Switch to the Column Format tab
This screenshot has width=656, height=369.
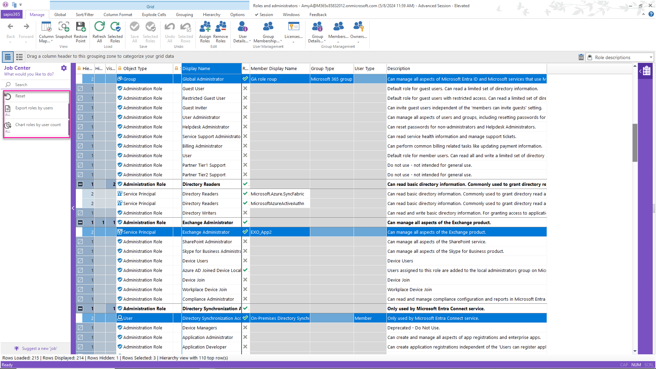coord(118,15)
